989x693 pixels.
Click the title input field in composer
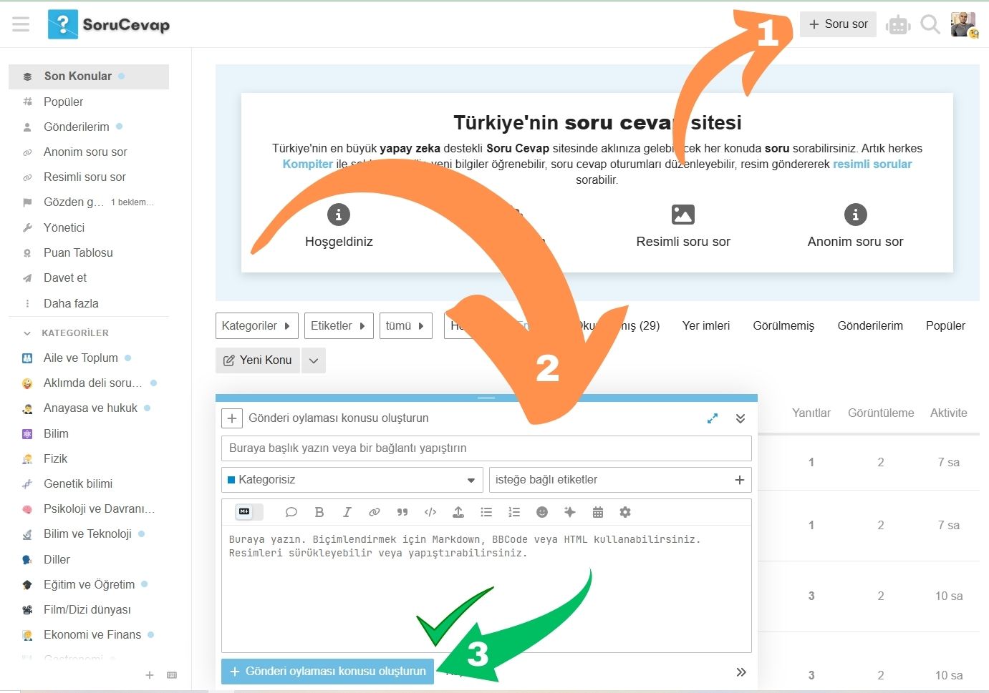pyautogui.click(x=486, y=448)
